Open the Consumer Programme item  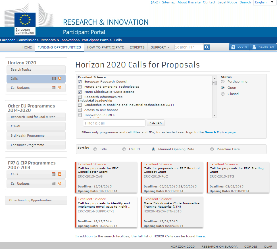(36, 145)
